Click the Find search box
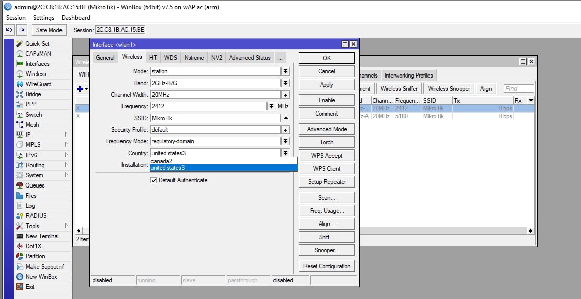This screenshot has width=581, height=299. coord(519,89)
